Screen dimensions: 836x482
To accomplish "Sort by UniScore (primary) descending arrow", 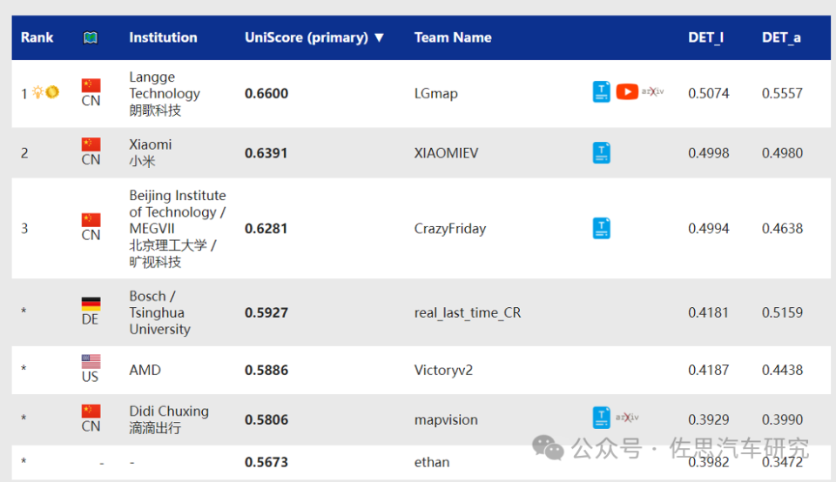I will 379,37.
